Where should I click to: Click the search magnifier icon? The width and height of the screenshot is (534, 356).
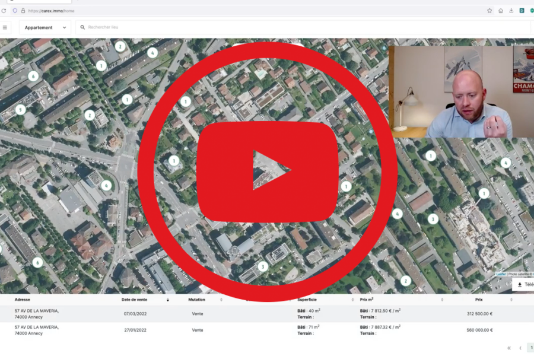point(82,27)
